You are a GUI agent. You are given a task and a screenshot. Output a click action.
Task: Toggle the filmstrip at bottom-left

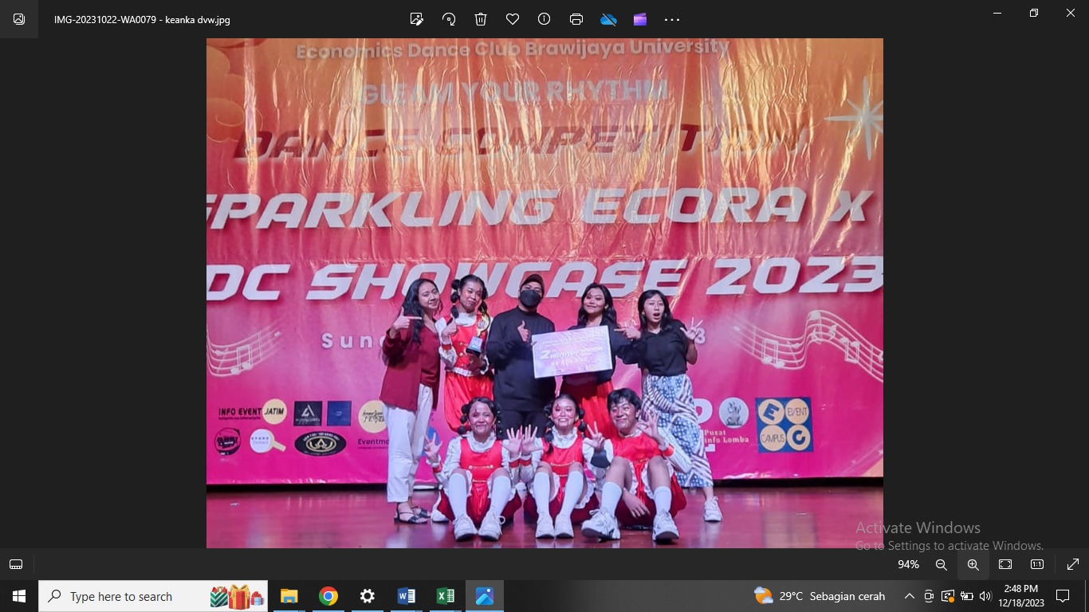[16, 564]
